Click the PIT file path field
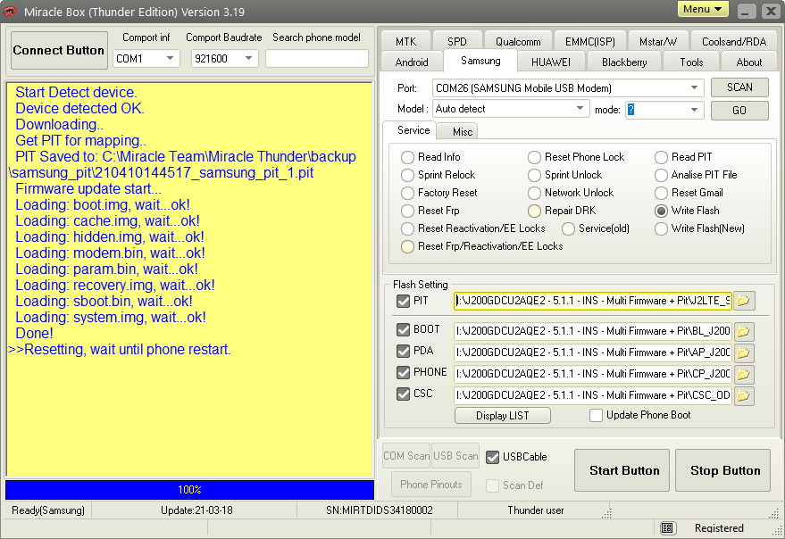The height and width of the screenshot is (539, 785). coord(593,301)
